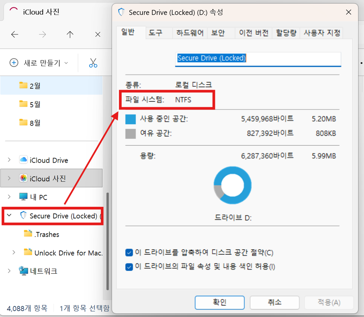Open the 새로 만들기 dropdown arrow
364x317 pixels.
(66, 63)
